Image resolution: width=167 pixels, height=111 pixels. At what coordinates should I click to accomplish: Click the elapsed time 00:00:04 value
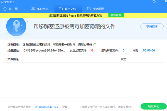coord(149,51)
